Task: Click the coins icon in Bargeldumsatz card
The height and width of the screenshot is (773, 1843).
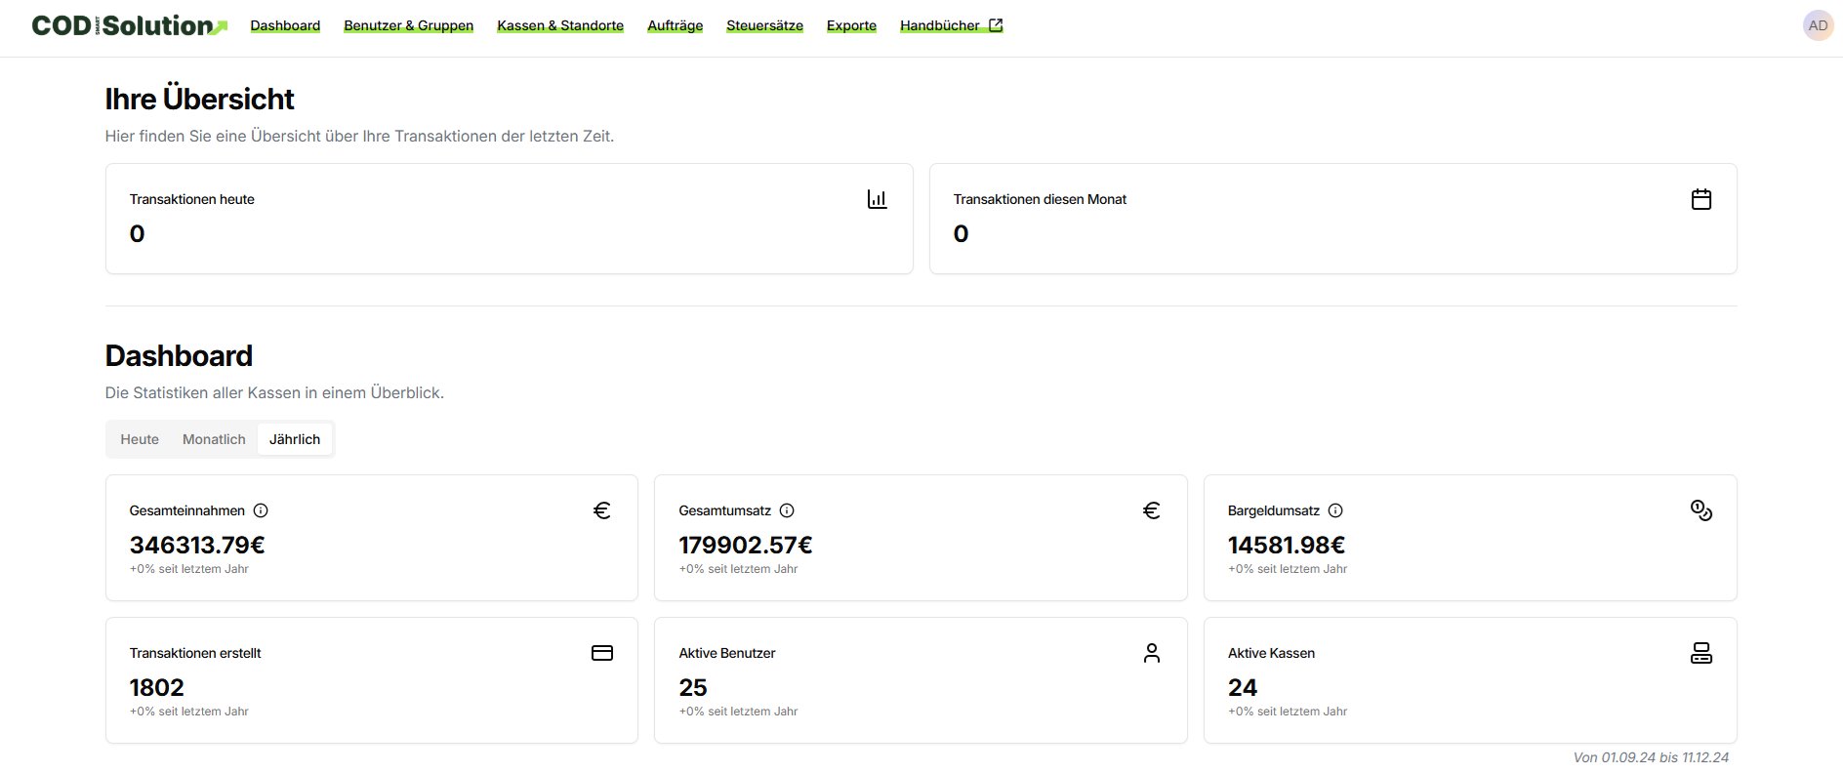Action: click(1700, 510)
